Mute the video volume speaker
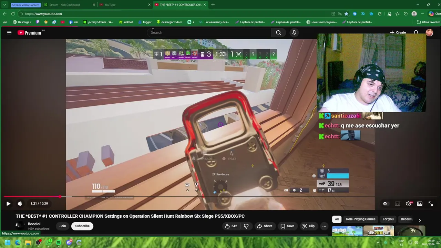Image resolution: width=441 pixels, height=248 pixels. click(20, 204)
